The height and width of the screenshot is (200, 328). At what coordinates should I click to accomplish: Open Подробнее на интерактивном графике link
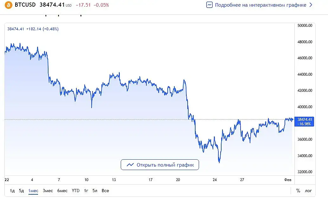pyautogui.click(x=260, y=5)
